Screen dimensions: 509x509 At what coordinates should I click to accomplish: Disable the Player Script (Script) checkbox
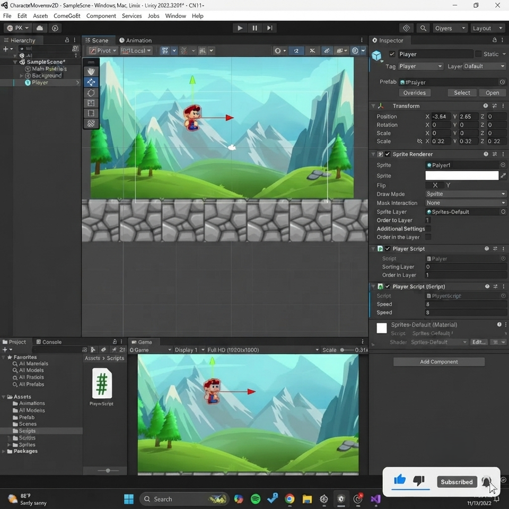[388, 286]
